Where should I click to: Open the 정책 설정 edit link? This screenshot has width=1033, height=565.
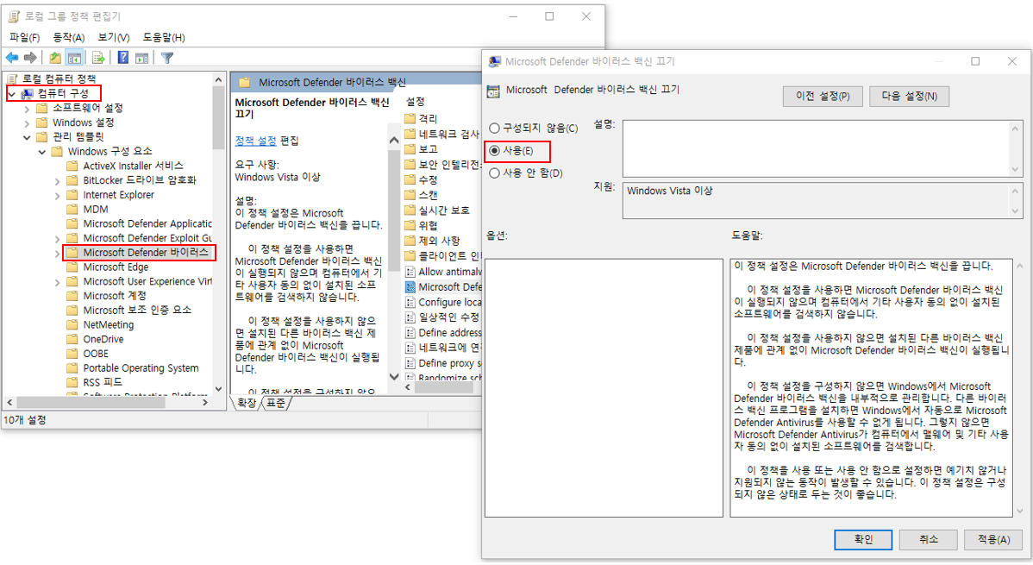coord(255,141)
